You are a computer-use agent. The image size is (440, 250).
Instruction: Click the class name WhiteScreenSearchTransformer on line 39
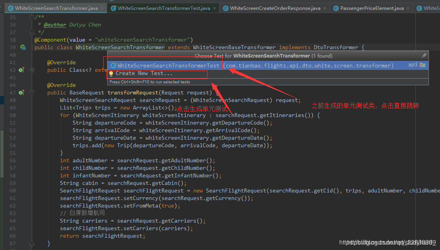(x=120, y=47)
